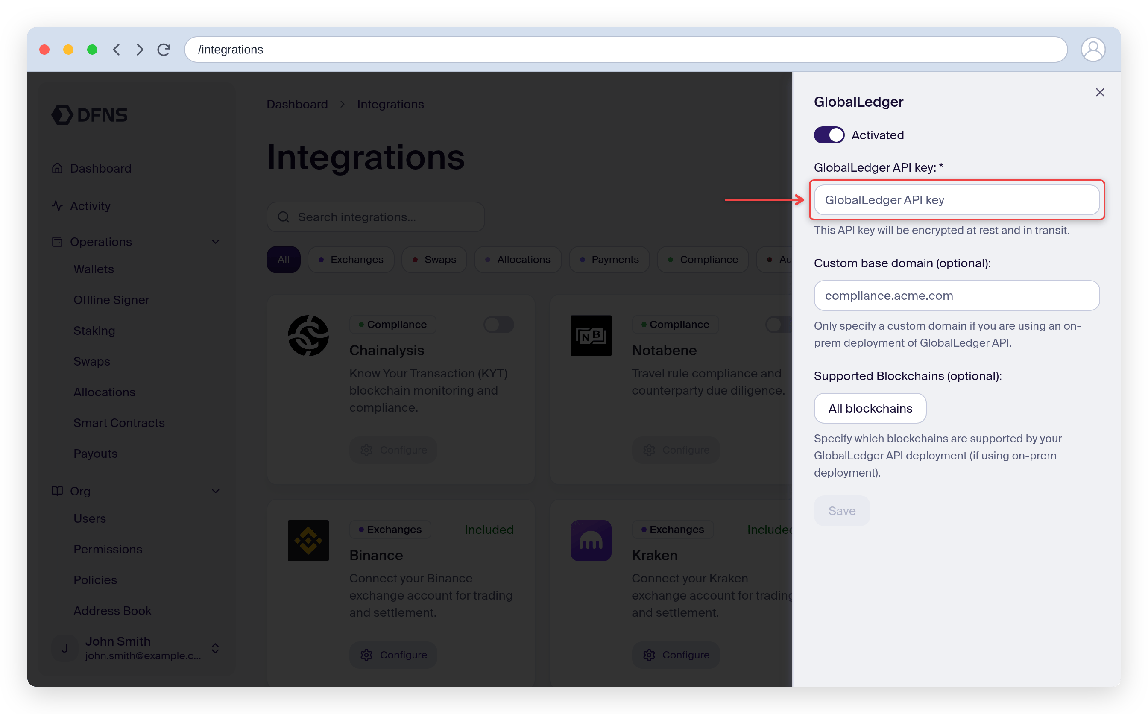Click the Save button

coord(841,511)
